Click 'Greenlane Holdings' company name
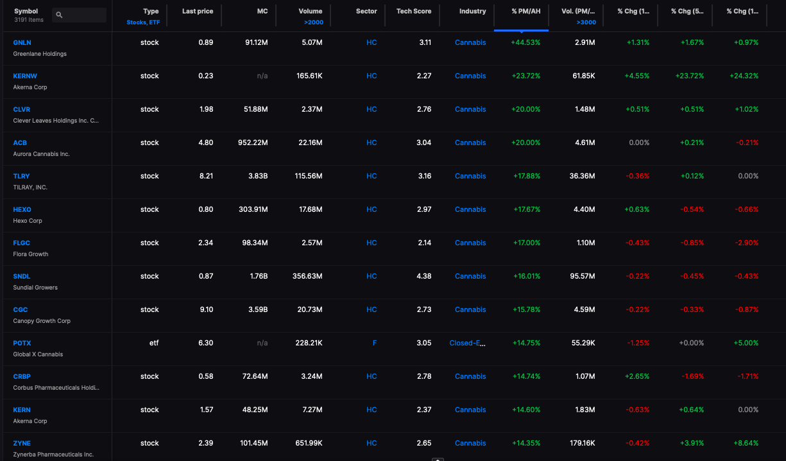The image size is (786, 461). 40,54
